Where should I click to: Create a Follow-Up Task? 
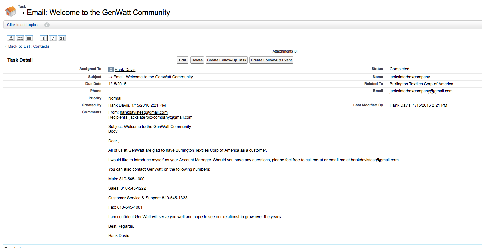click(x=226, y=60)
